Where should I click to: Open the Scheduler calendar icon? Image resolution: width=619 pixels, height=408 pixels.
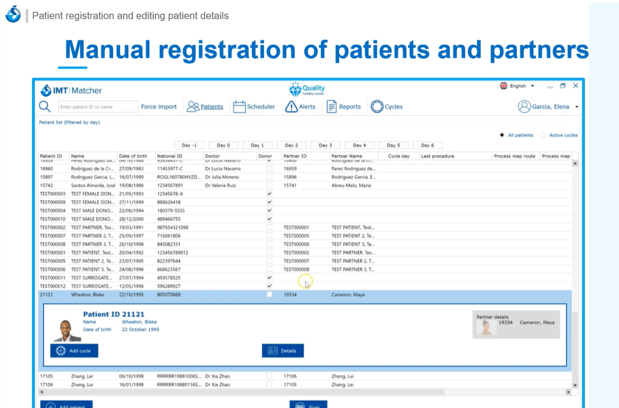point(239,107)
